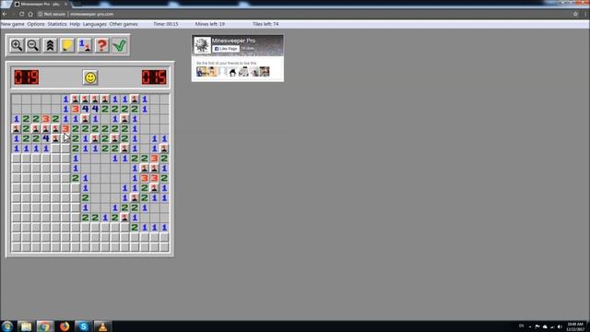Close the Minesweeper Pro browser tab
Viewport: 590px width, 332px height.
point(65,4)
